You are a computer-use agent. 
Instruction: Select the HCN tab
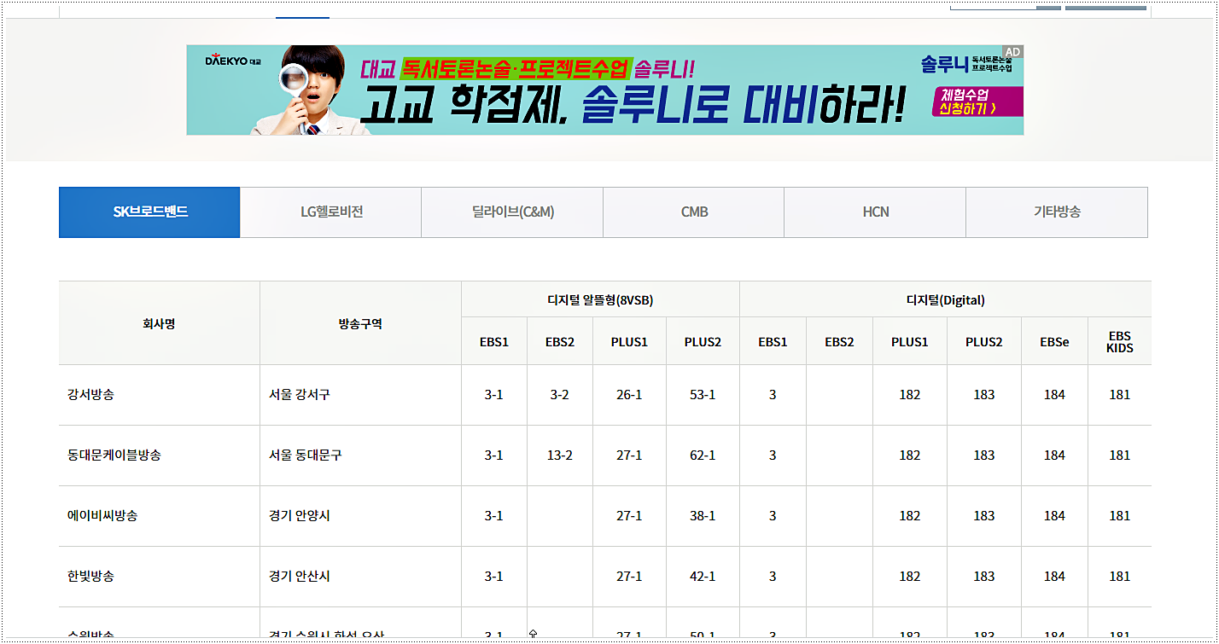tap(875, 212)
